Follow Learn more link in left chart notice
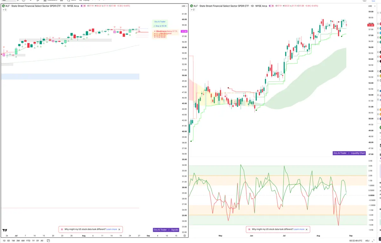Screen dimensions: 381x243 click(111, 229)
